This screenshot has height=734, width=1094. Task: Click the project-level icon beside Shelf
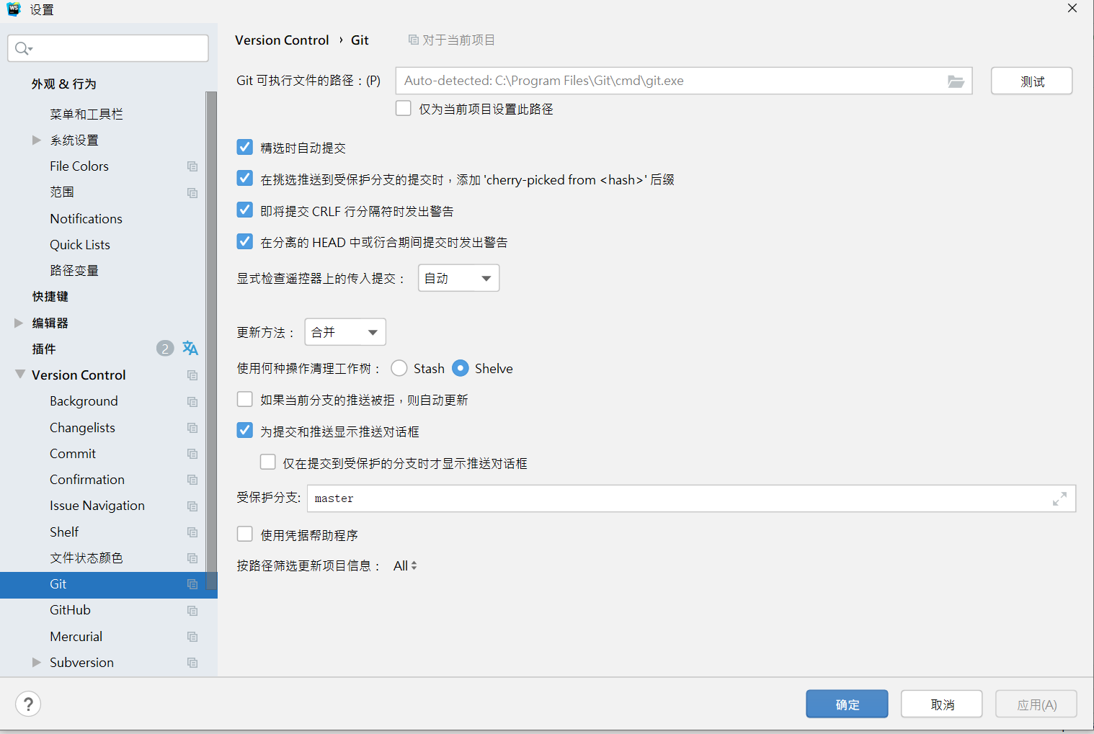[192, 532]
